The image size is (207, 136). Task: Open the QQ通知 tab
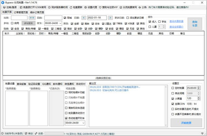coord(47,84)
